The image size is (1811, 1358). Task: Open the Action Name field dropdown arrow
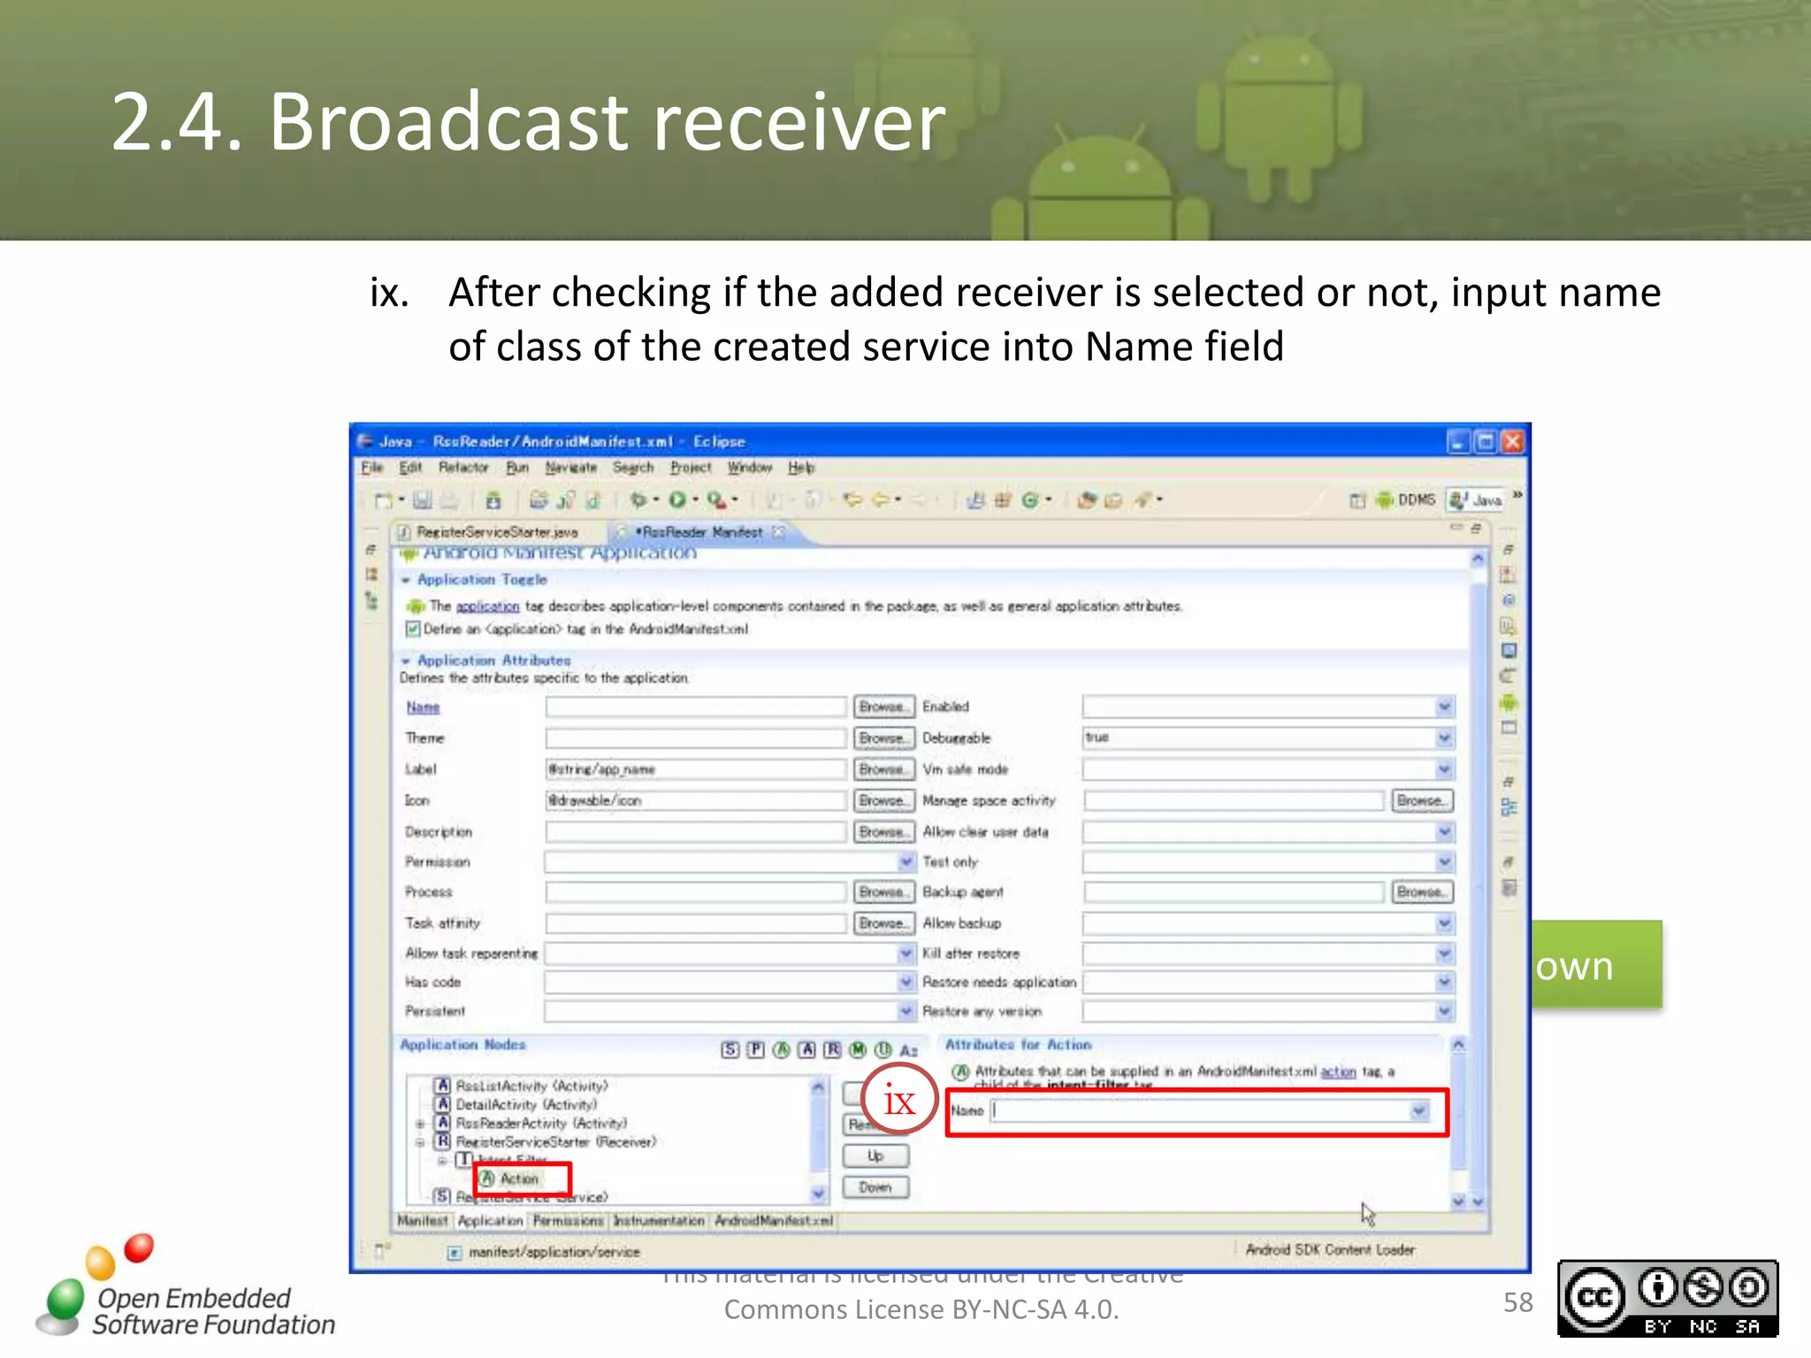pyautogui.click(x=1419, y=1110)
